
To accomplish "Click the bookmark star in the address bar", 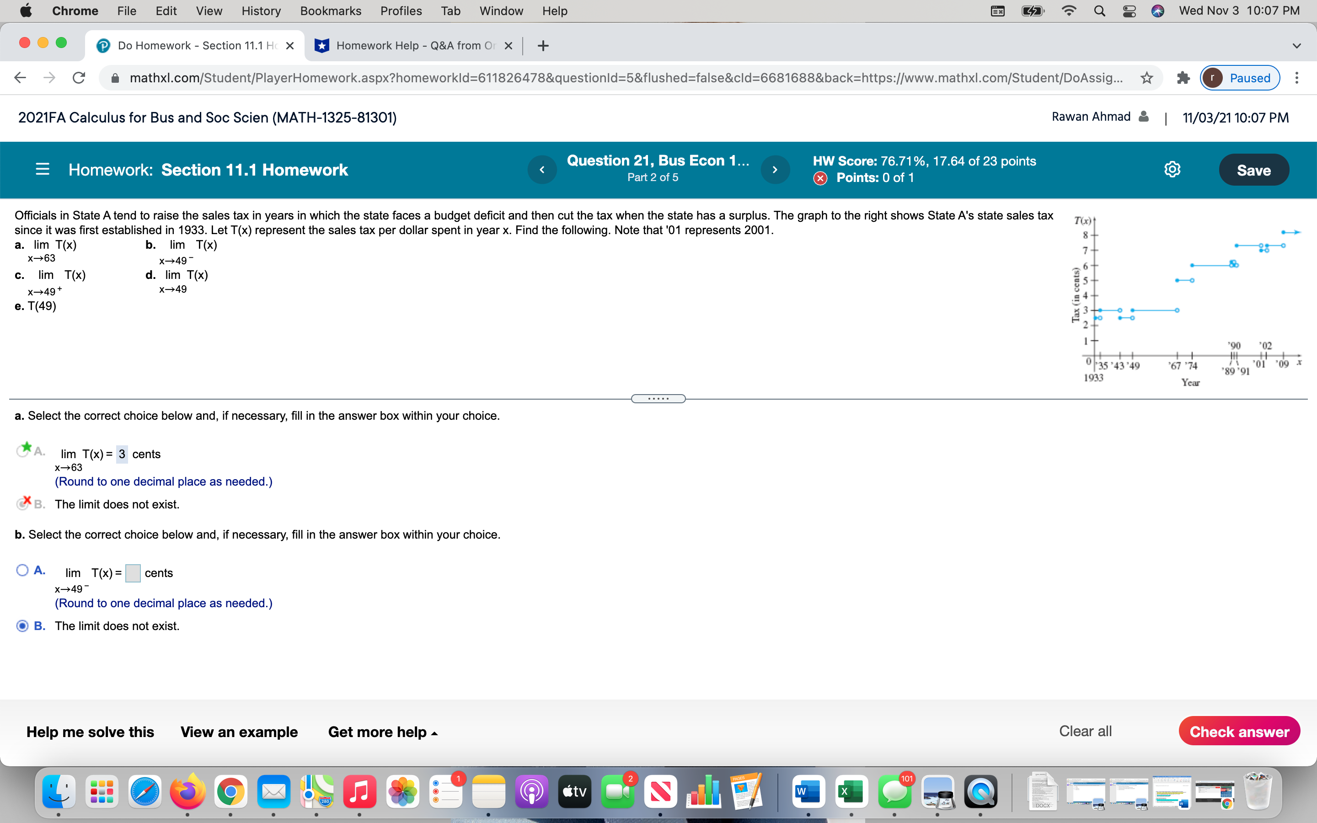I will (x=1146, y=78).
